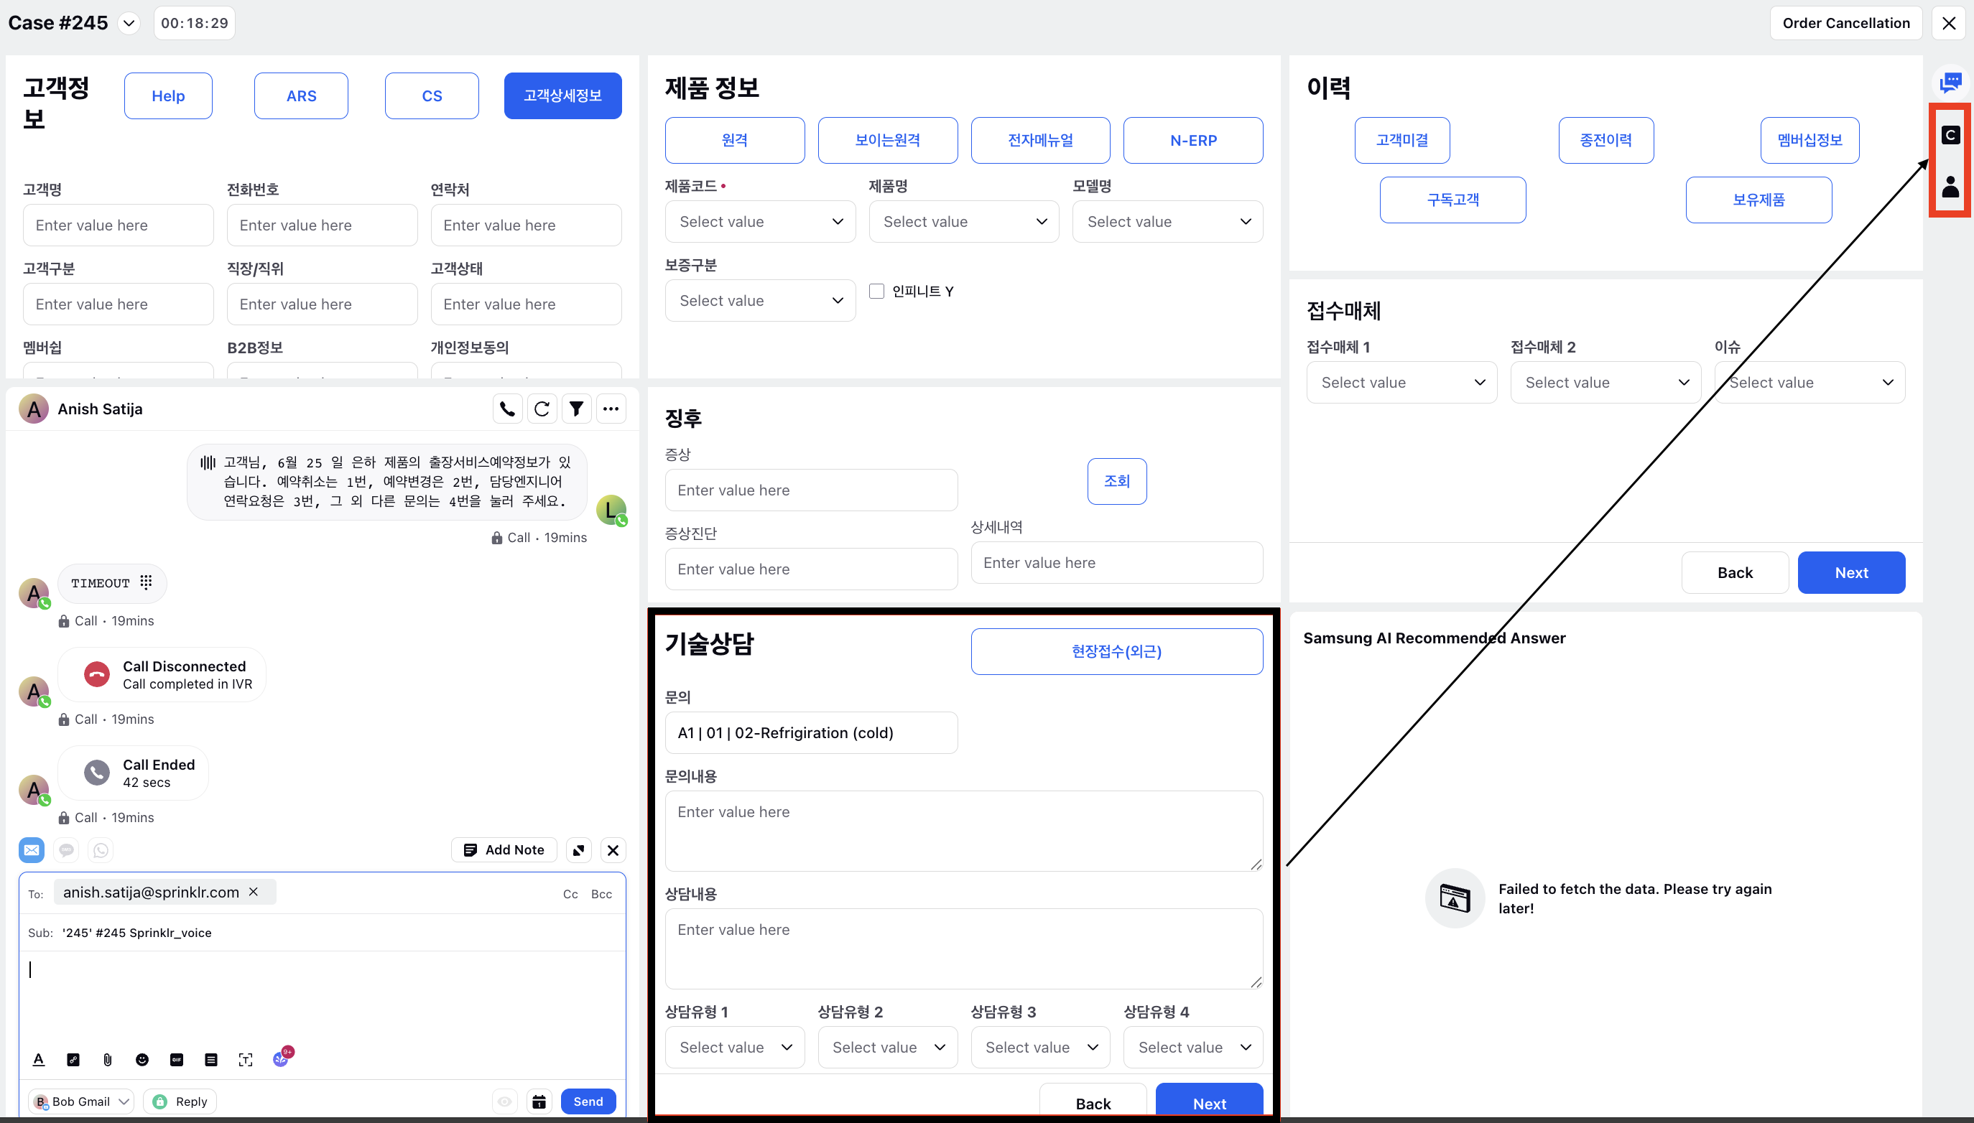
Task: Click the 멤버십정보 history button
Action: click(x=1809, y=141)
